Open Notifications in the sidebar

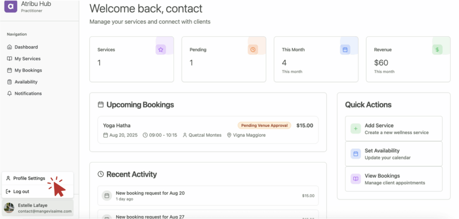(x=28, y=94)
